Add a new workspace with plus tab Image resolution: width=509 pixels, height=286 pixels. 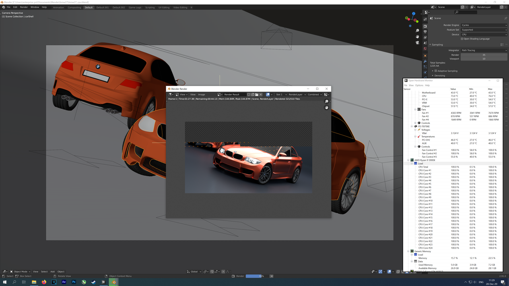(191, 7)
